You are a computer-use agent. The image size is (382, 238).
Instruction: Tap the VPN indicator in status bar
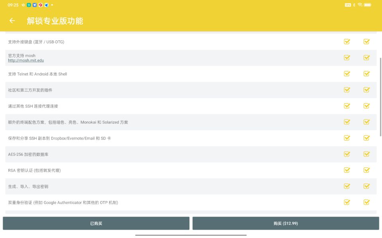(347, 5)
